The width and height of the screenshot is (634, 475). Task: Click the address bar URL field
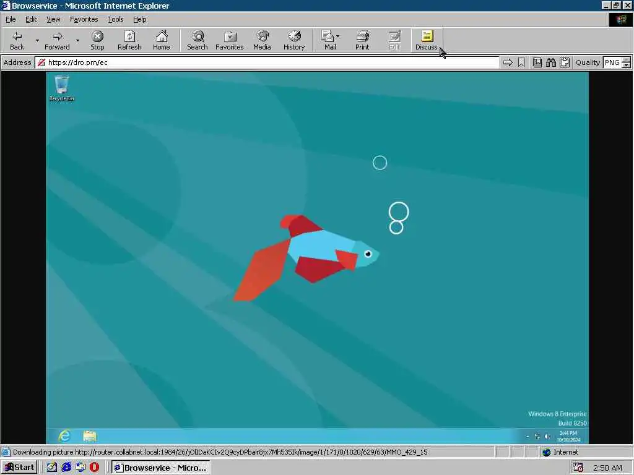pos(267,62)
